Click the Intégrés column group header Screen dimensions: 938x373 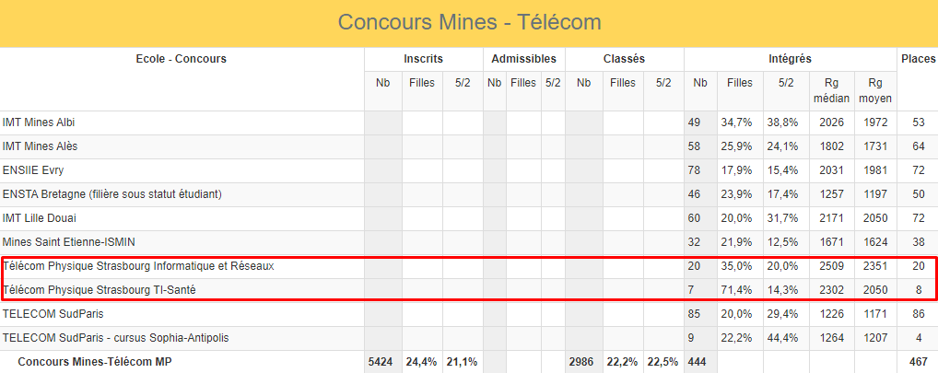tap(790, 59)
